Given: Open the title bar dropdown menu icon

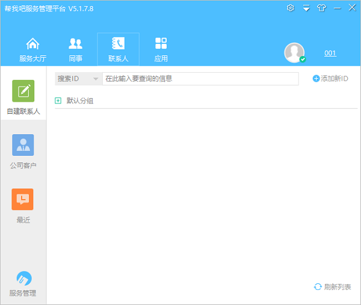Looking at the screenshot, I should [x=306, y=8].
